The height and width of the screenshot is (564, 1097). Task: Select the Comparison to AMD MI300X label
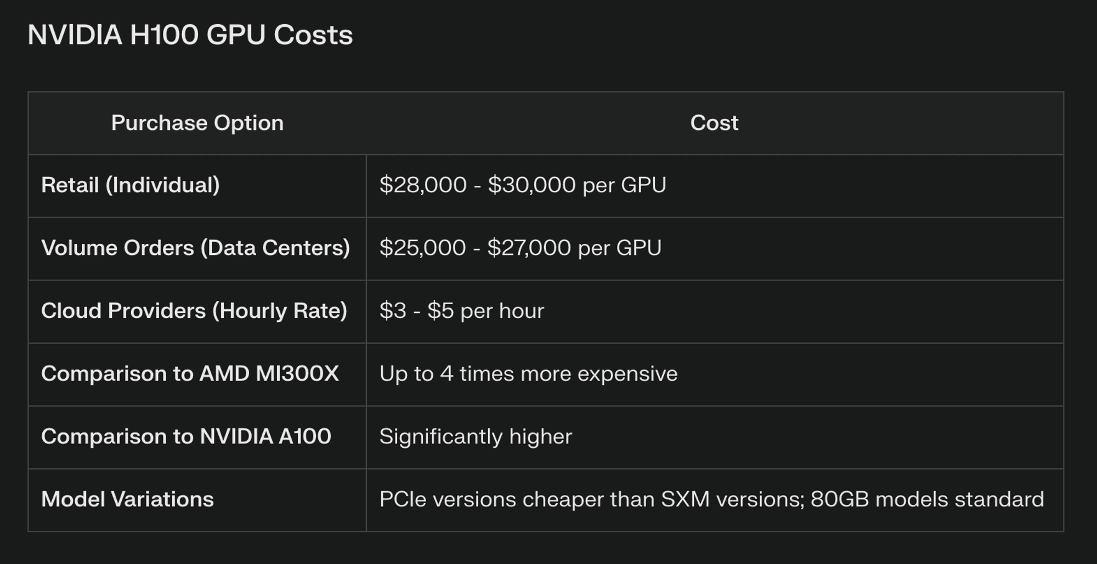pos(190,374)
